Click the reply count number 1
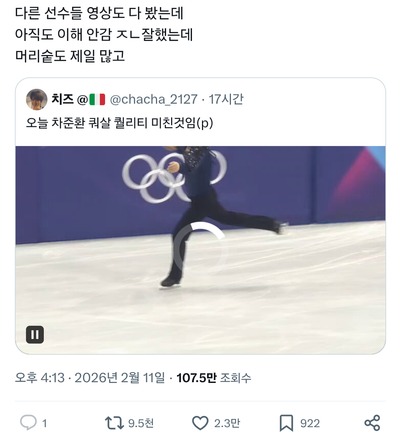 [x=45, y=423]
